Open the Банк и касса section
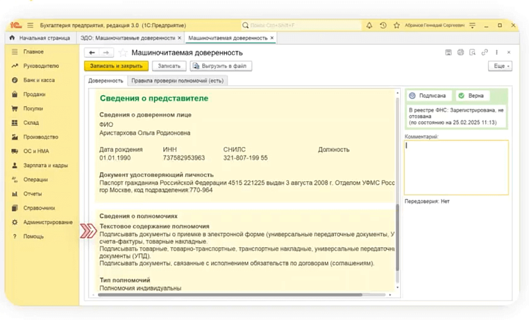The image size is (529, 320). coord(39,80)
